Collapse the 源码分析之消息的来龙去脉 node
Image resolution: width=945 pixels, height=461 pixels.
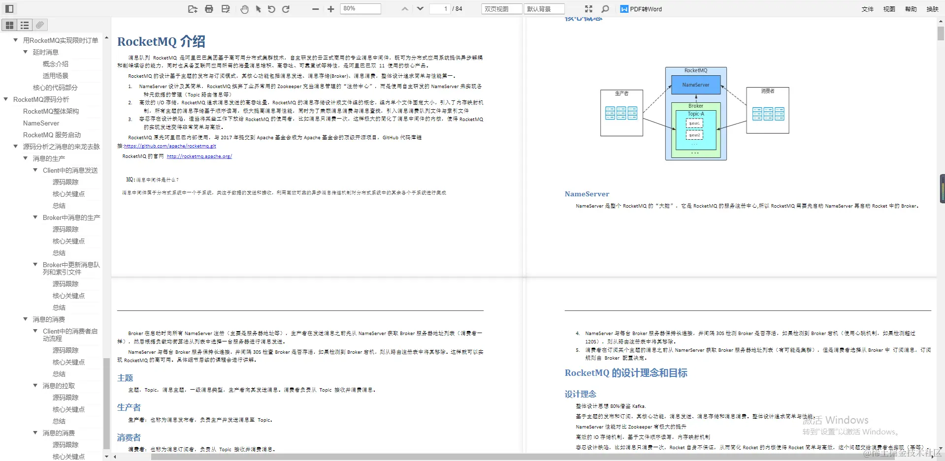(16, 146)
